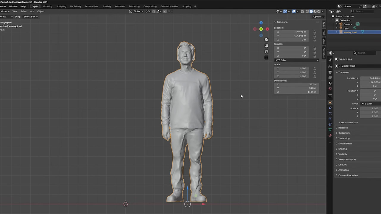Toggle the snapping magnet in header

coord(154,11)
